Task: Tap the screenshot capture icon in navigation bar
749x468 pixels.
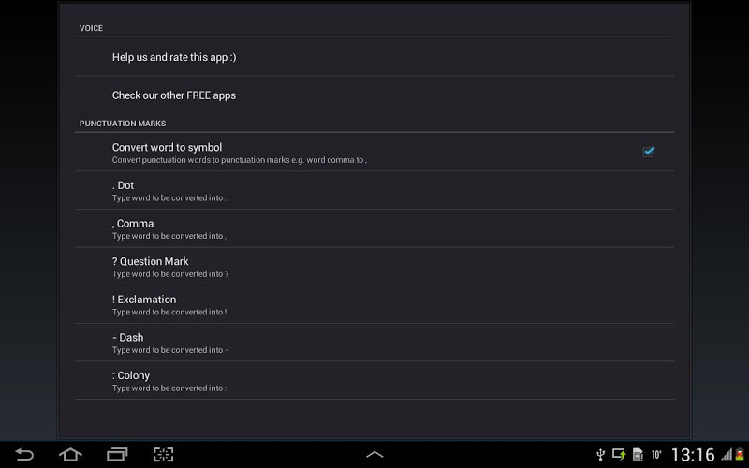Action: (163, 454)
